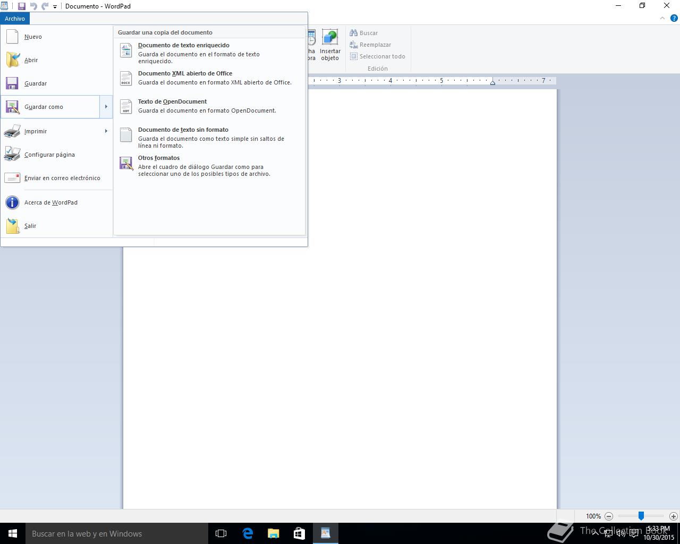Click the Guardar como icon
Image resolution: width=680 pixels, height=544 pixels.
coord(12,107)
